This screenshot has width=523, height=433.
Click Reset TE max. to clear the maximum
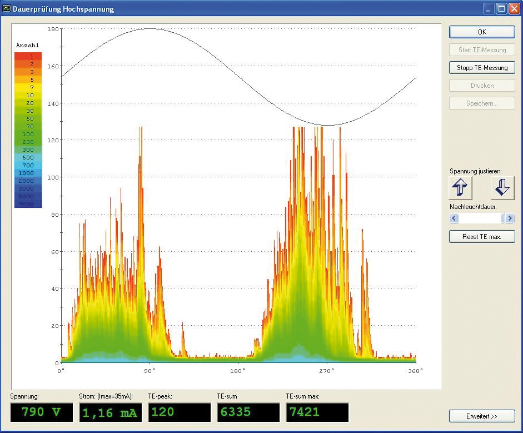(x=481, y=236)
